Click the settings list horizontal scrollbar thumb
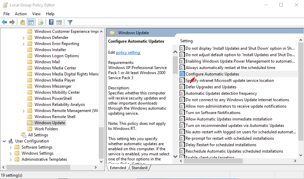The height and width of the screenshot is (179, 304). [213, 161]
